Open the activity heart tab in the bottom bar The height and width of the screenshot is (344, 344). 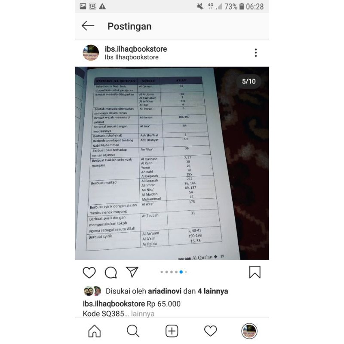[210, 331]
